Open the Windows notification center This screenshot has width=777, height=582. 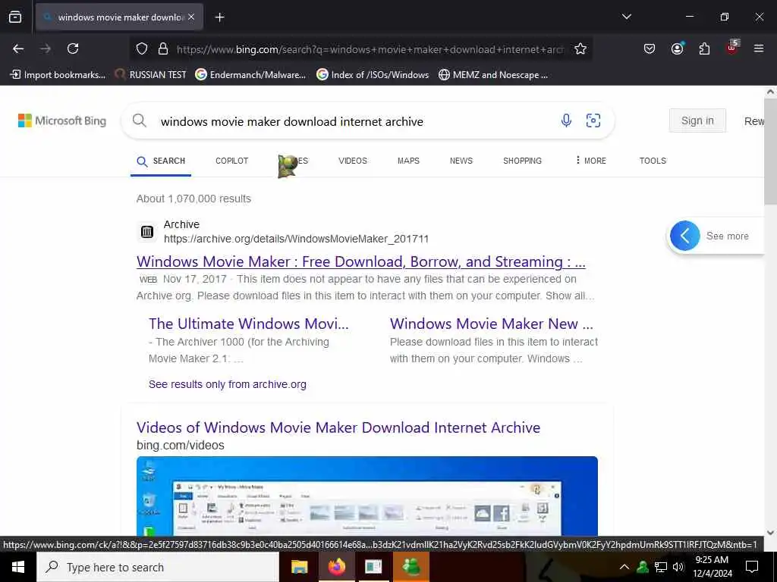pos(752,567)
